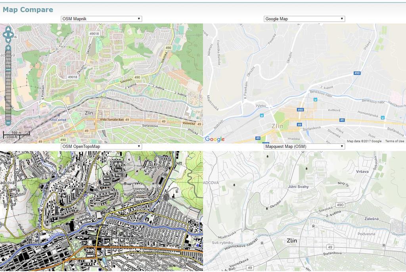
Task: Click the Google 49 shield beside Štefánikova label
Action: point(299,125)
